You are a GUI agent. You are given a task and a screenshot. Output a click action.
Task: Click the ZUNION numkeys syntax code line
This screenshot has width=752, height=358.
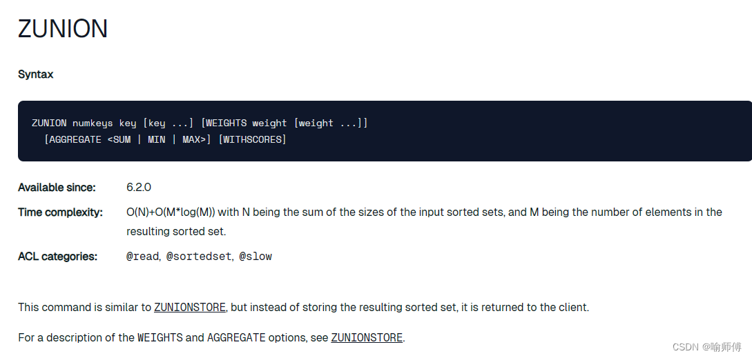(200, 123)
